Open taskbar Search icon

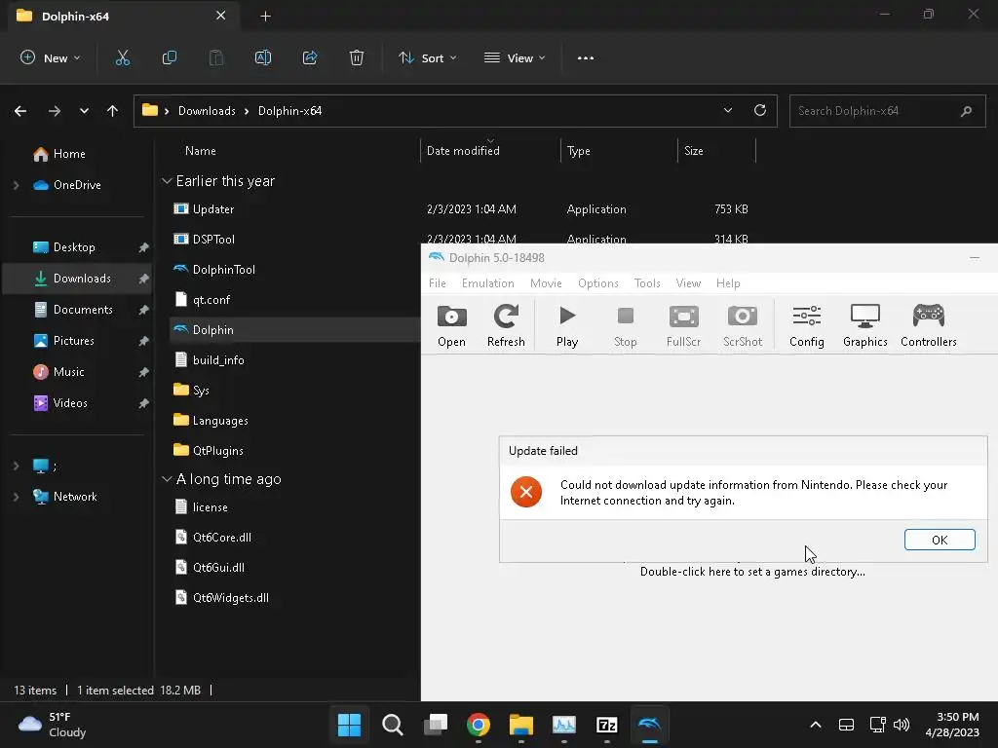tap(393, 725)
